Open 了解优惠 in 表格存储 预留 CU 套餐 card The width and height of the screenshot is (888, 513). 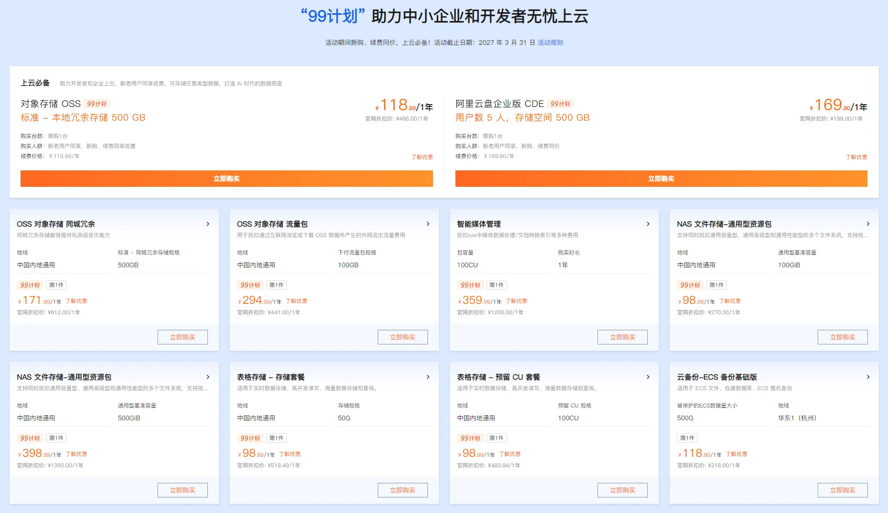point(510,454)
